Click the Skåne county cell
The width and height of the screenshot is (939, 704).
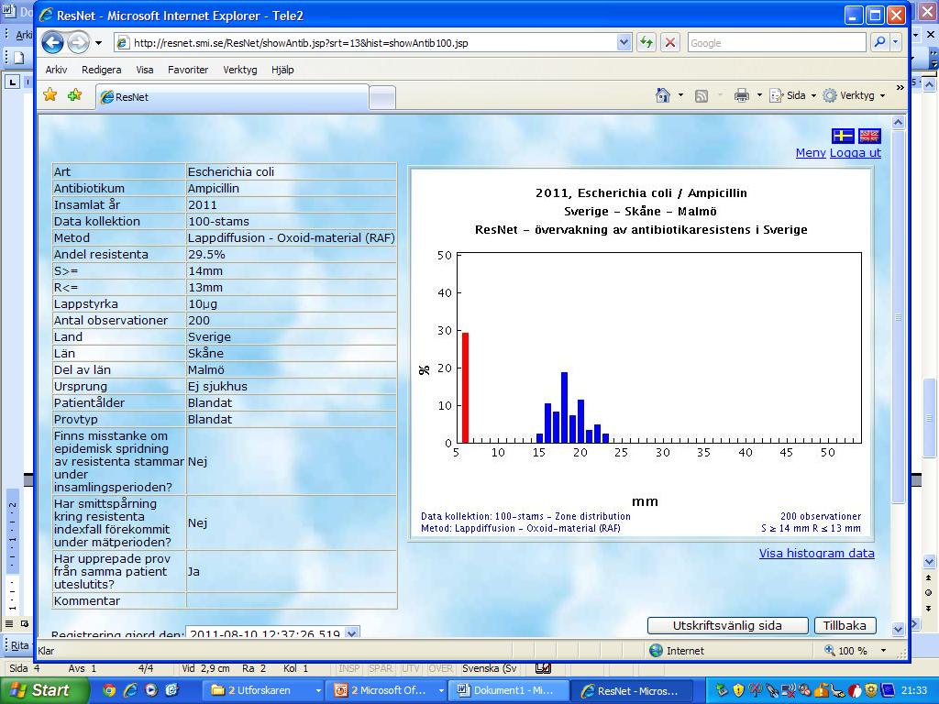point(291,353)
